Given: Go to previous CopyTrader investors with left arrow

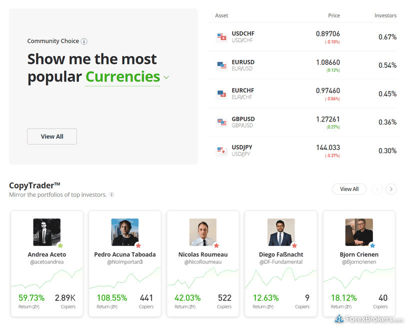Looking at the screenshot, I should 377,189.
